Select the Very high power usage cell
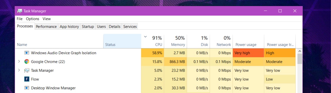The width and height of the screenshot is (331, 93). click(249, 53)
